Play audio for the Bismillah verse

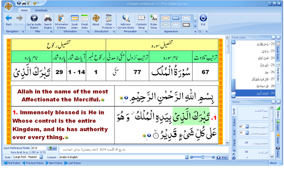(x=126, y=98)
